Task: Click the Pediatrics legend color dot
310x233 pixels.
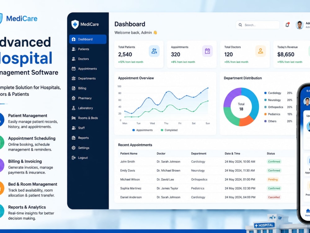Action: [266, 114]
